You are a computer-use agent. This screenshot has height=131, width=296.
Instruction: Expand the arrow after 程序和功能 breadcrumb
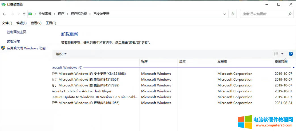click(90, 14)
